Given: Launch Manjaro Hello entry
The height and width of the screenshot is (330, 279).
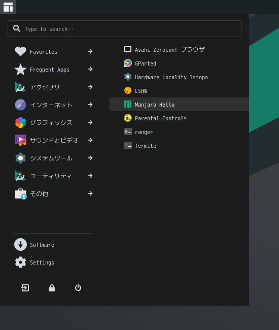Looking at the screenshot, I should 179,105.
